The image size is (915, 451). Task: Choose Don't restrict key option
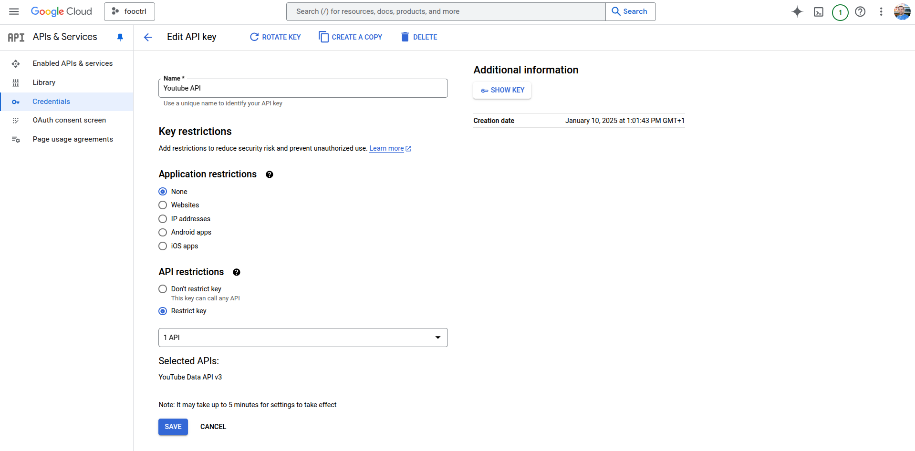163,289
